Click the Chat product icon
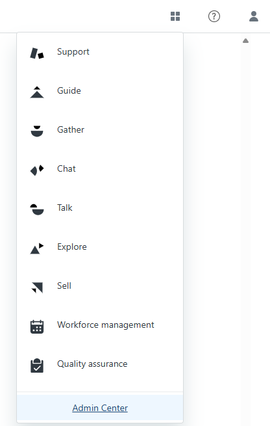 tap(37, 170)
